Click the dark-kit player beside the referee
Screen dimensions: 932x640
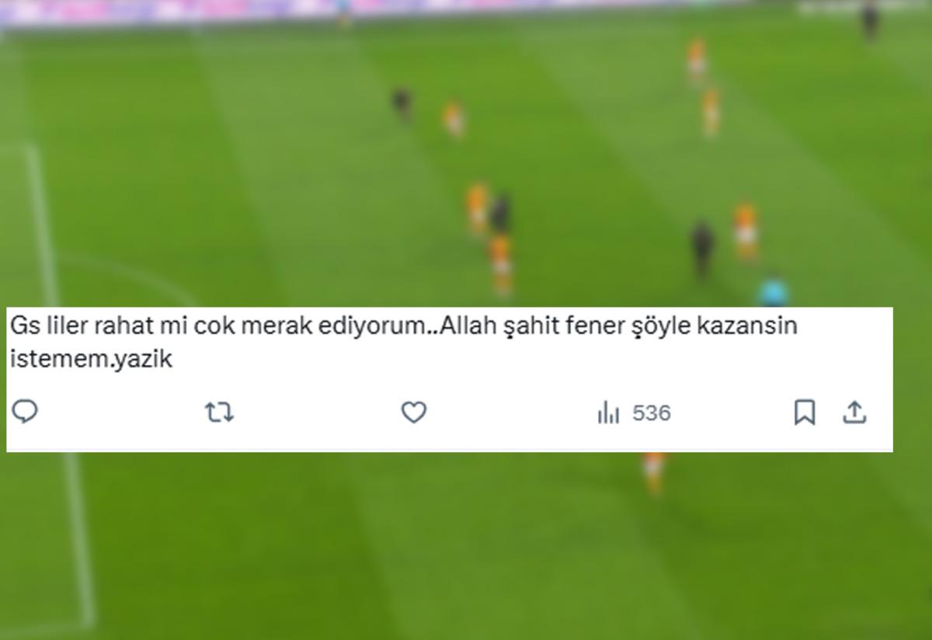click(703, 249)
